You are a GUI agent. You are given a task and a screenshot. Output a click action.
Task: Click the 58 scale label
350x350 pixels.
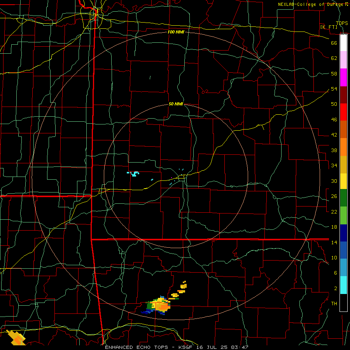click(334, 73)
